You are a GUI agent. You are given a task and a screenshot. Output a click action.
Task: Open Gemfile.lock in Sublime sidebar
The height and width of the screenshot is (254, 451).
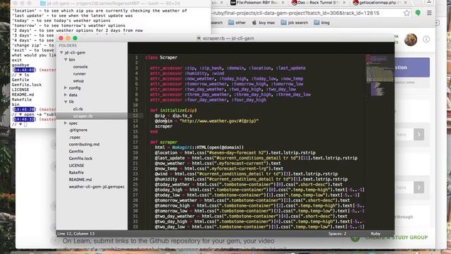80,158
